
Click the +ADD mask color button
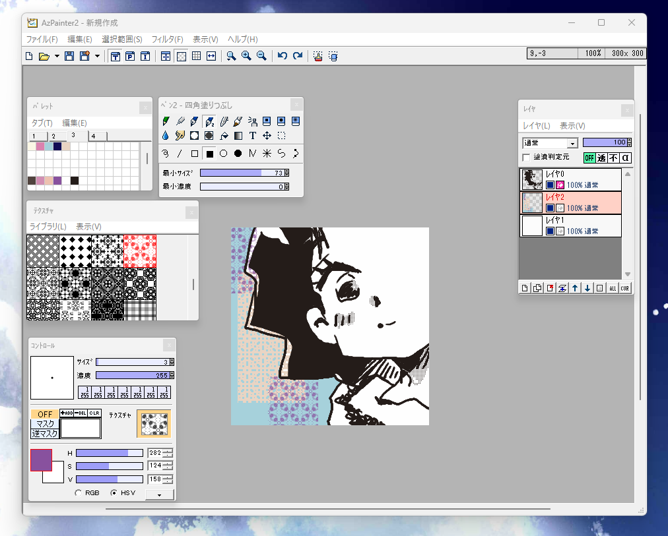pyautogui.click(x=67, y=413)
